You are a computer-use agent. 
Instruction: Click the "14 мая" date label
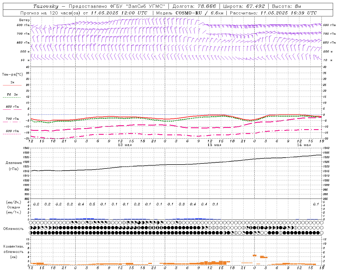(x=304, y=145)
